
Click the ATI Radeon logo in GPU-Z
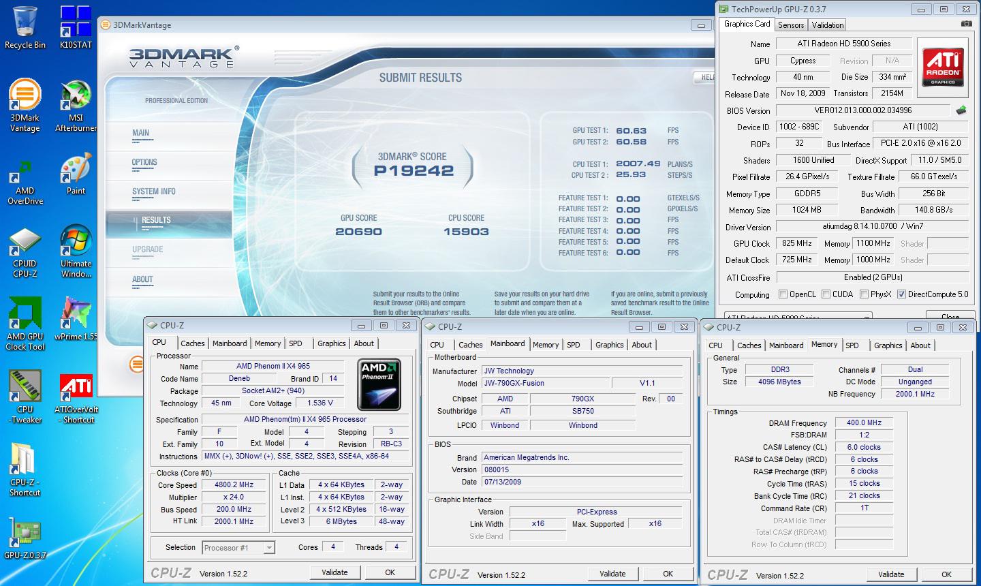[x=943, y=67]
